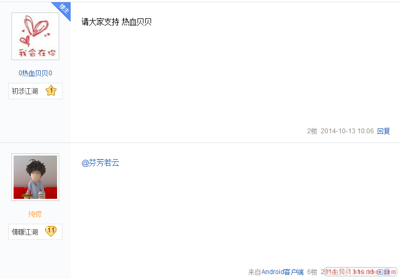
Task: Click the red 热血贝贝 bbs.rxbb.com watermark
Action: 361,271
